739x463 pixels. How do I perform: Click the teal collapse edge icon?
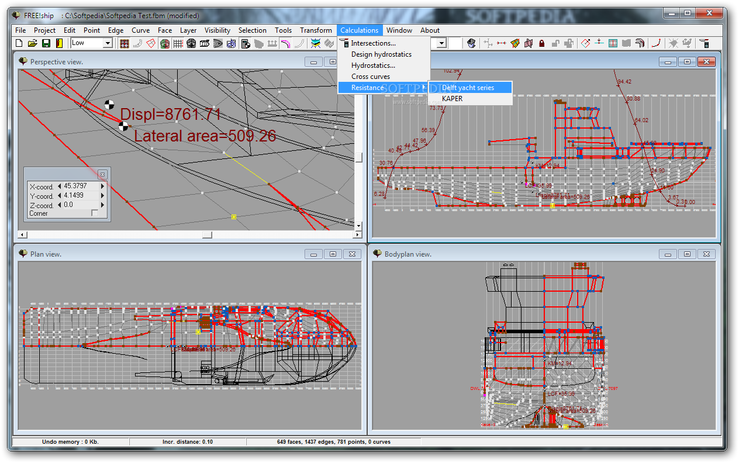pyautogui.click(x=613, y=43)
